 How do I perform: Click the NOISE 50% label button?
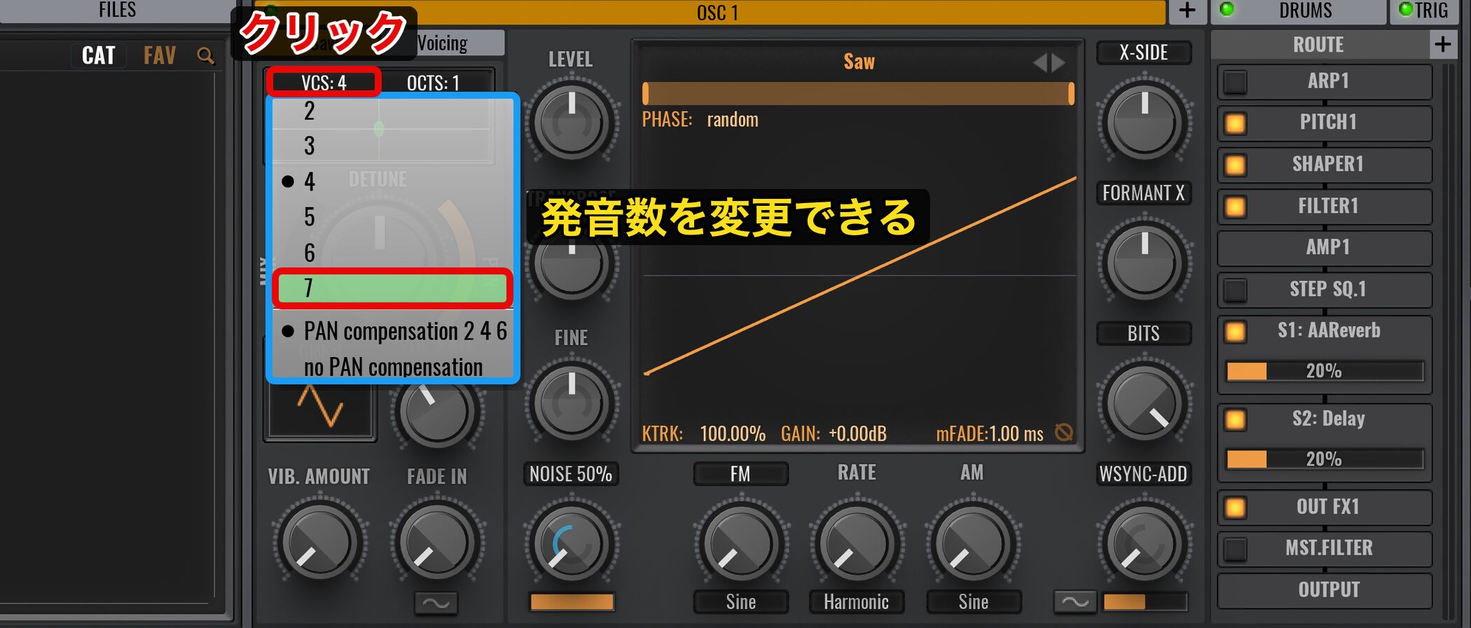pos(571,474)
